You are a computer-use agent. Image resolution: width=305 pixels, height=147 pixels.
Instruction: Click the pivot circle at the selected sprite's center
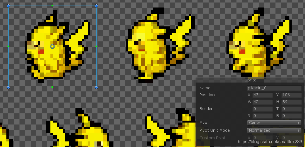click(52, 46)
